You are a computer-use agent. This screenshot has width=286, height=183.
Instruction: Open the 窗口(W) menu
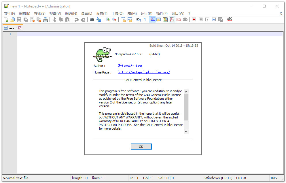178,14
